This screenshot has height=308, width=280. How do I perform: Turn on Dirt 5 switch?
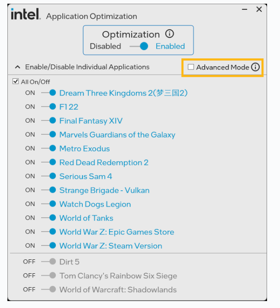pyautogui.click(x=49, y=262)
